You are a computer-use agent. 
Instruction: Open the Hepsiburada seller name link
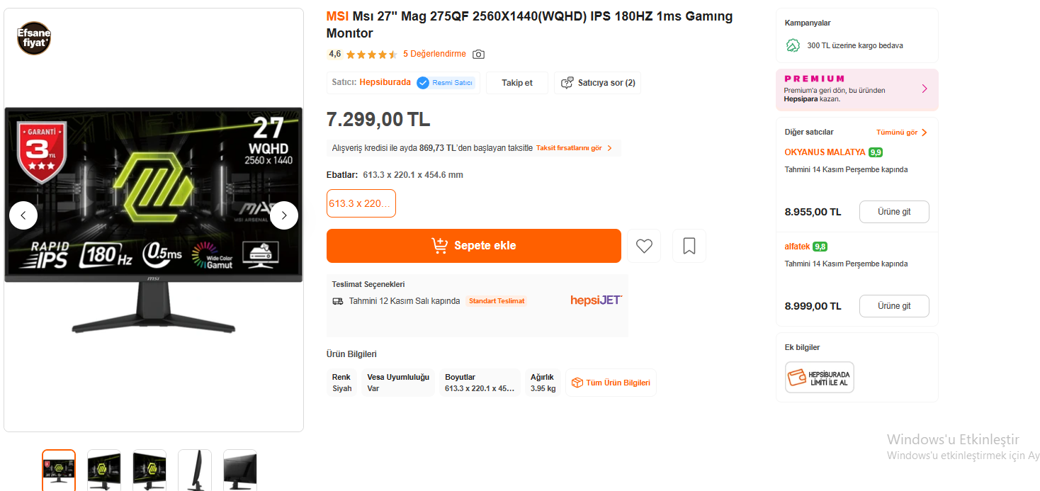click(385, 82)
